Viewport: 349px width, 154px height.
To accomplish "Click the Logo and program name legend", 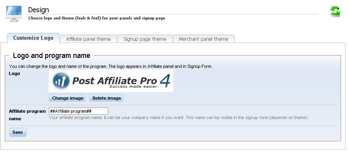I will tap(52, 56).
